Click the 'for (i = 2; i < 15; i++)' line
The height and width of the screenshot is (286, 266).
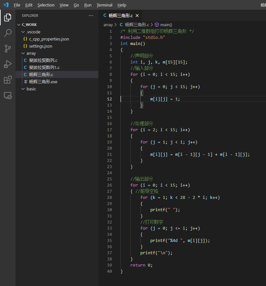160,130
